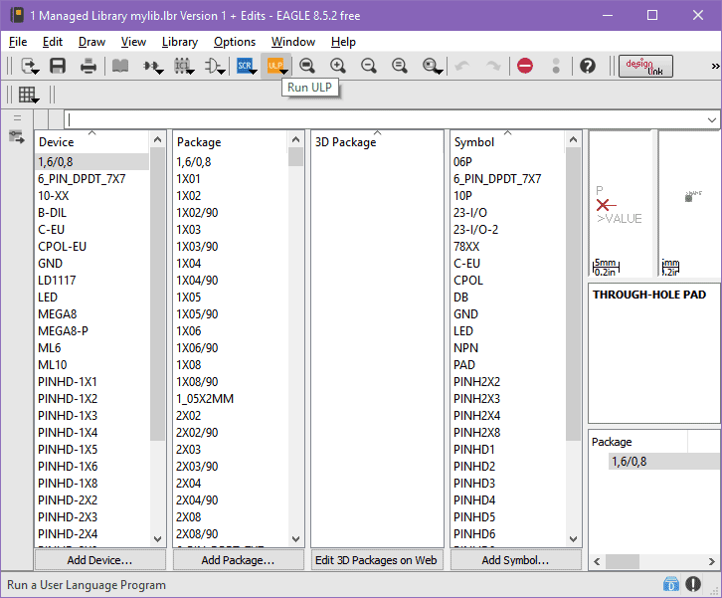
Task: Execute script with the SCR icon
Action: pos(245,66)
